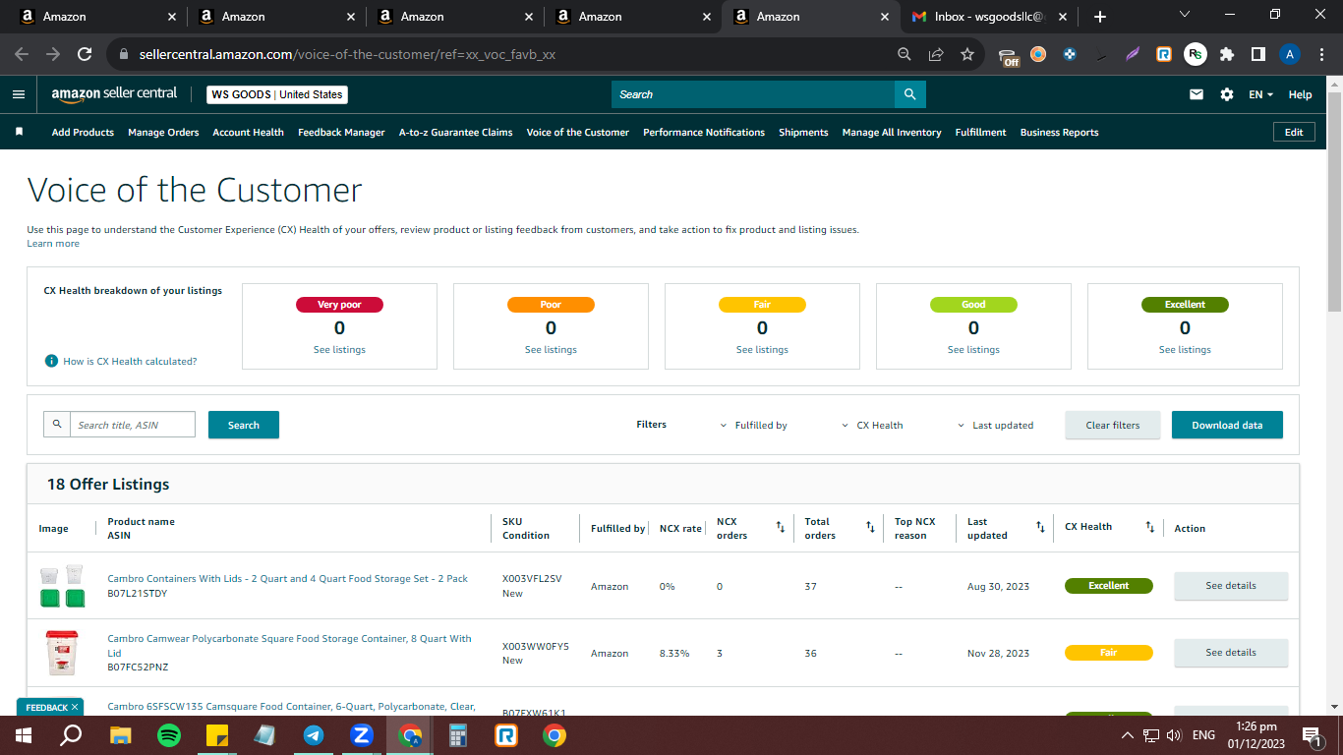Click the share page icon in address bar
The image size is (1343, 755).
[x=936, y=54]
